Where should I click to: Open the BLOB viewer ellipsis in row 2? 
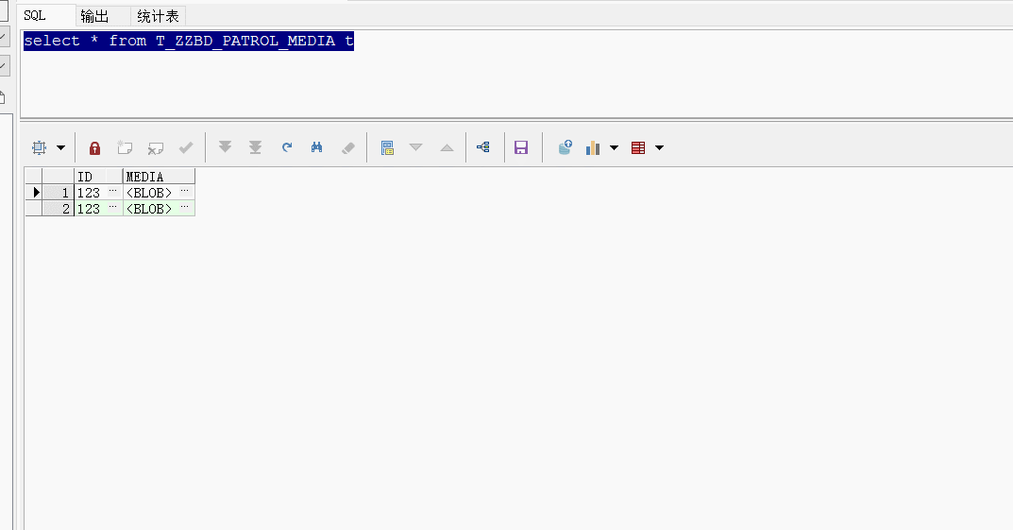(x=185, y=208)
